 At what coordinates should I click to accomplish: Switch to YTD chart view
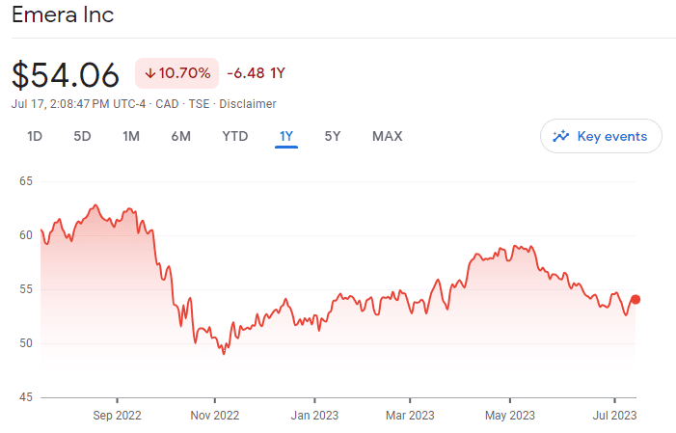click(x=234, y=136)
